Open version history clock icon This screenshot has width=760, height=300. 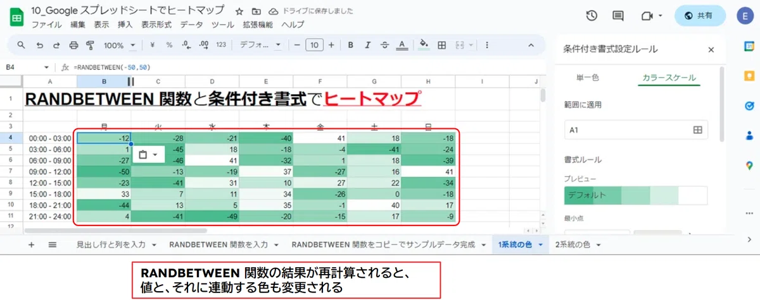(592, 16)
